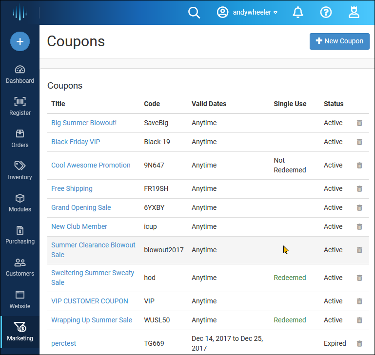Open Purchasing in the sidebar
Screen dimensions: 375x355
click(x=20, y=235)
